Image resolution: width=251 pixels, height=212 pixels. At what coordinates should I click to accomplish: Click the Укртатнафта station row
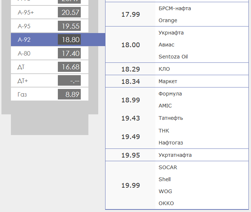click(x=175, y=155)
